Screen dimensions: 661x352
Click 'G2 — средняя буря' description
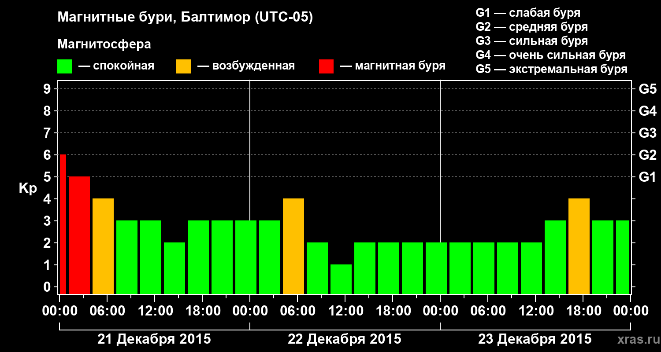click(x=532, y=27)
